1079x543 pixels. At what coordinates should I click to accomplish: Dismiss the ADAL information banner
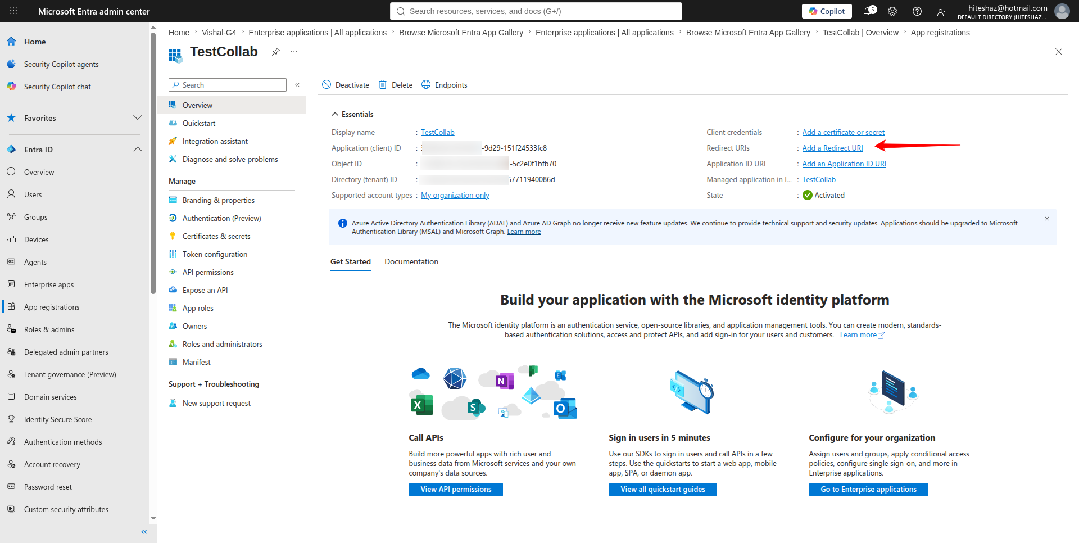[x=1047, y=219]
